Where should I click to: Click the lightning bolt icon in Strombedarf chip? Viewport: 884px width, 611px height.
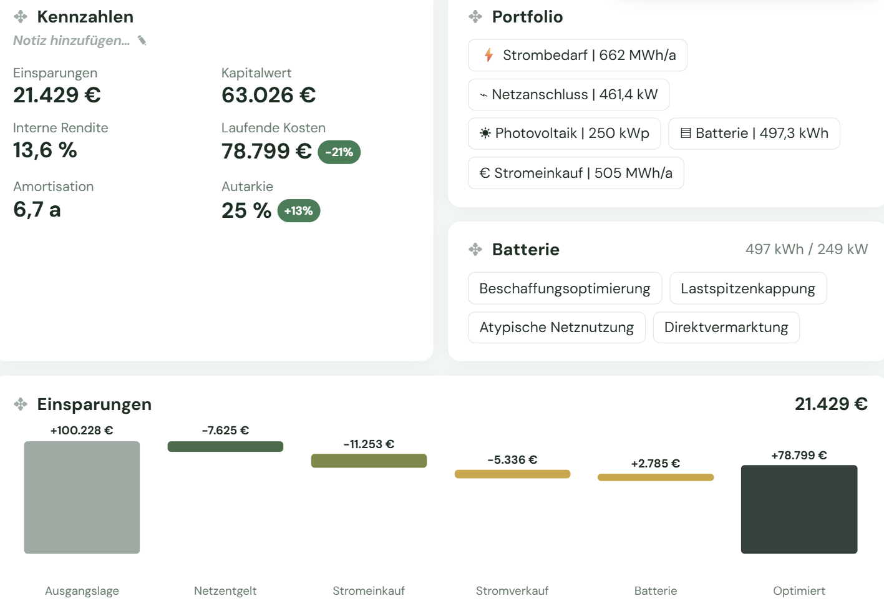[x=489, y=55]
